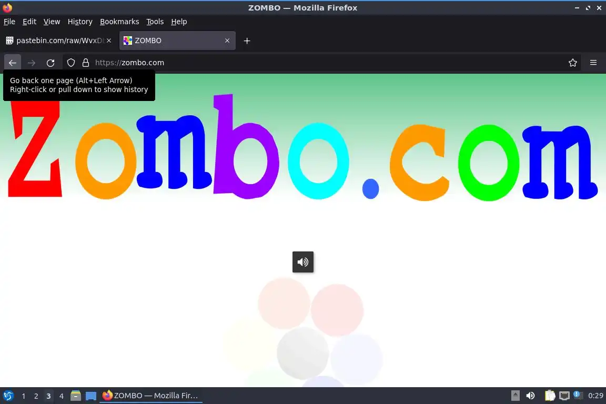
Task: Click the taskbar clock showing 0:29
Action: (595, 396)
